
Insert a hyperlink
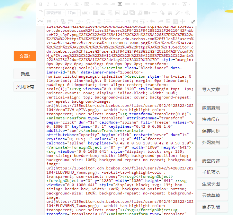pyautogui.click(x=56, y=22)
